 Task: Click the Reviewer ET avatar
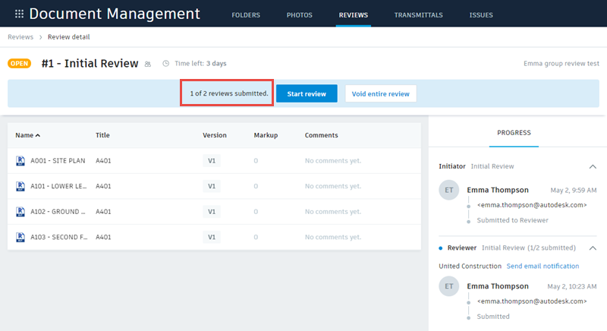point(449,288)
